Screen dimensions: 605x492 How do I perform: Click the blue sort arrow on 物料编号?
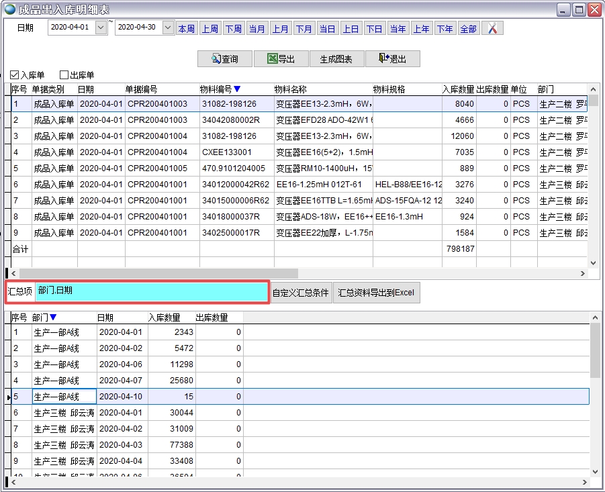[x=237, y=89]
